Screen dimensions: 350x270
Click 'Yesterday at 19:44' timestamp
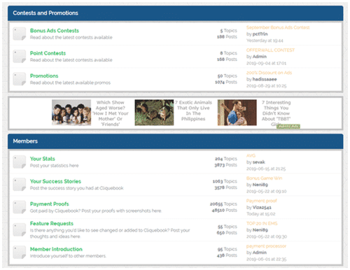(x=265, y=41)
